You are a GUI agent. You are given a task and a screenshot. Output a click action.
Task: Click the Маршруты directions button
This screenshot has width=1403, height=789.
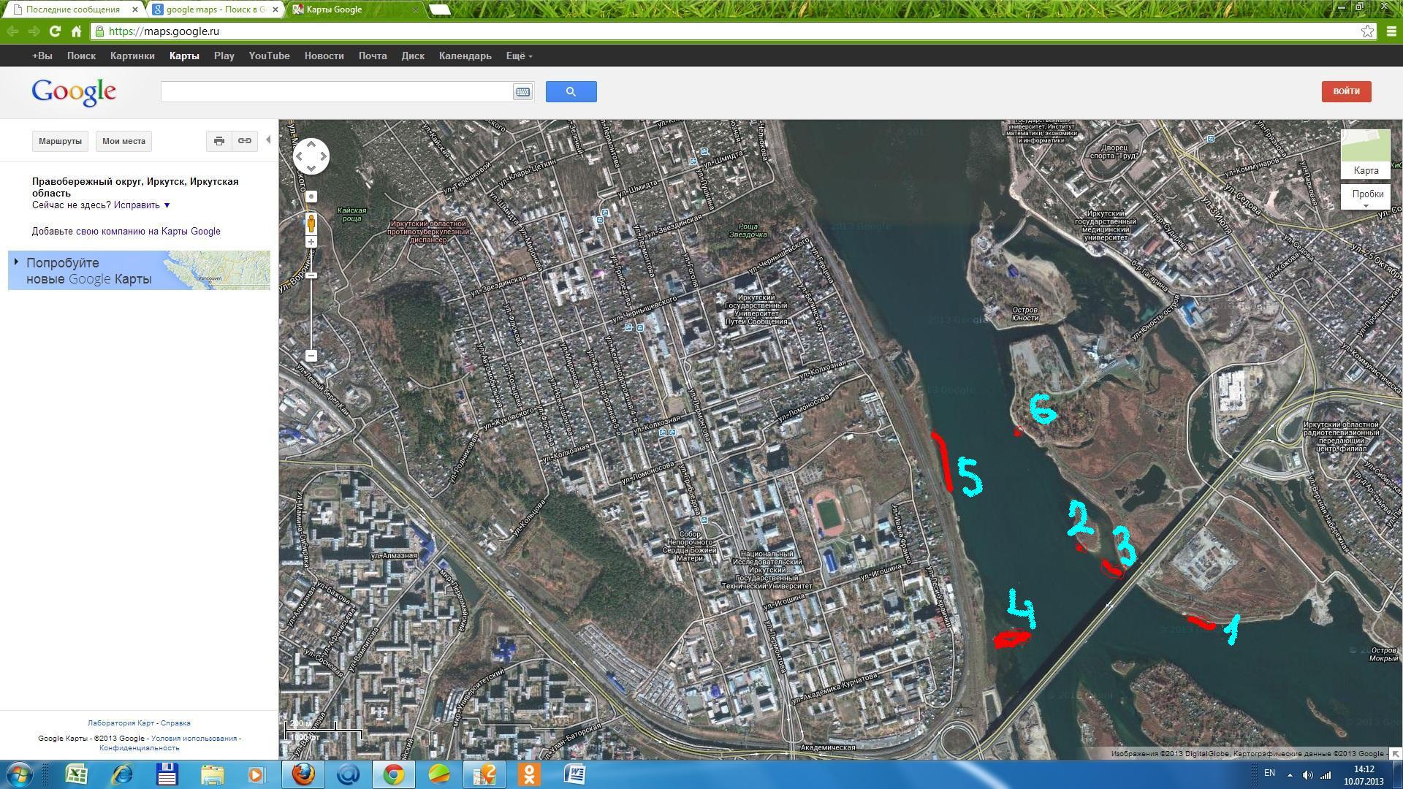pos(60,141)
